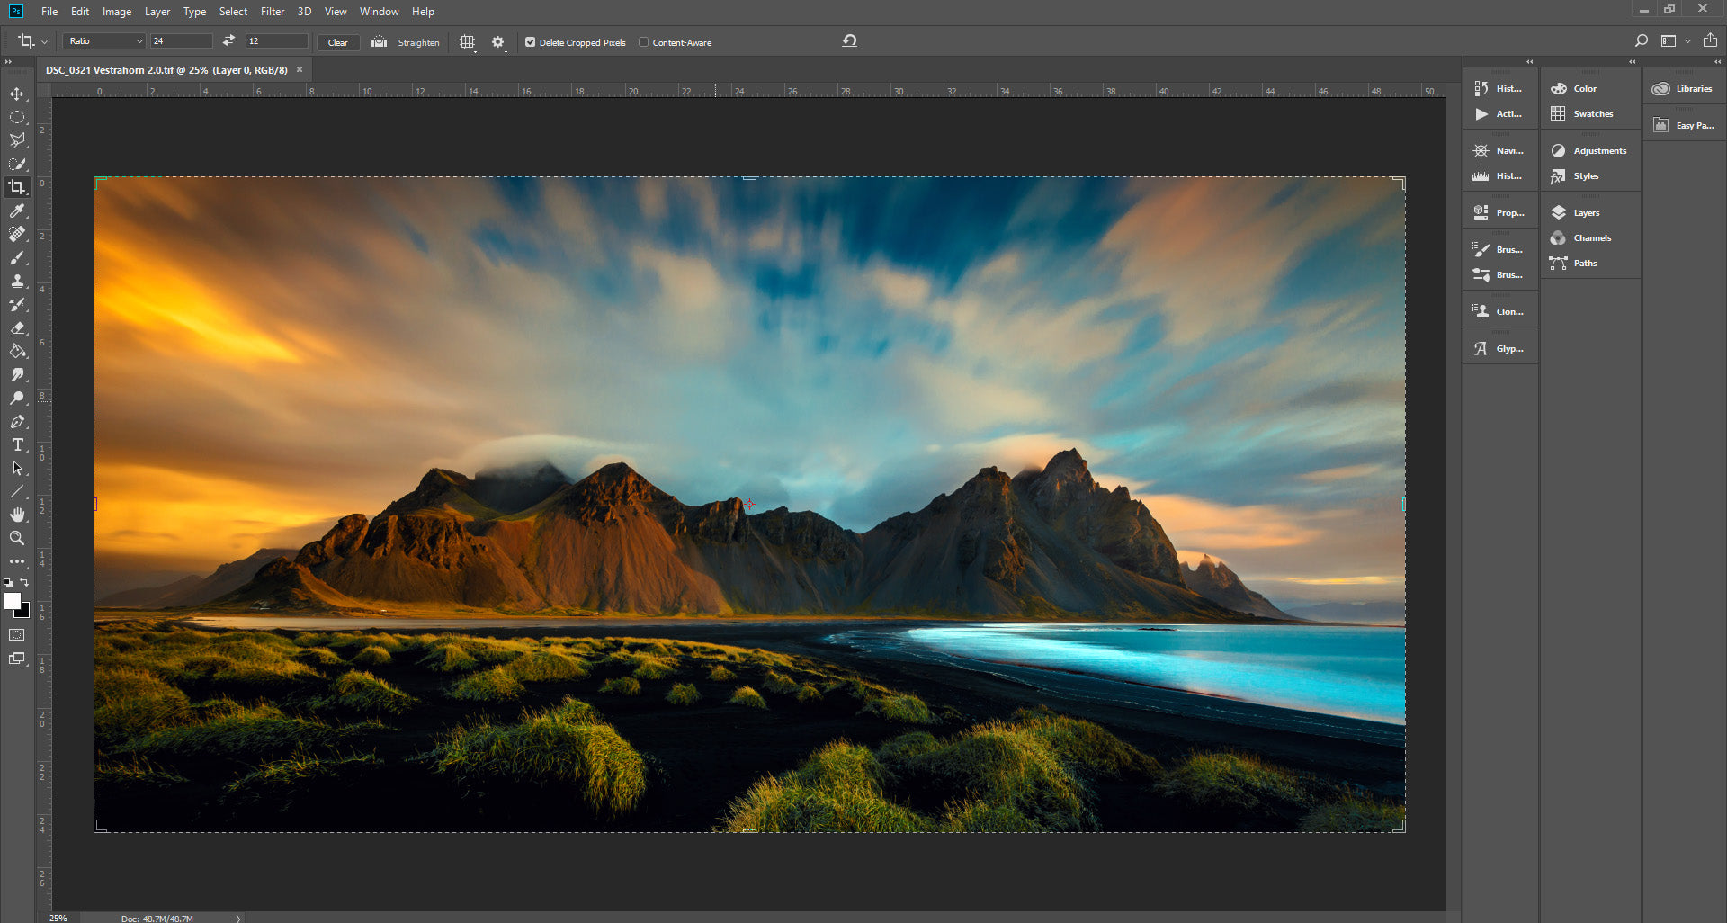1727x923 pixels.
Task: Select the Zoom tool
Action: pos(17,538)
